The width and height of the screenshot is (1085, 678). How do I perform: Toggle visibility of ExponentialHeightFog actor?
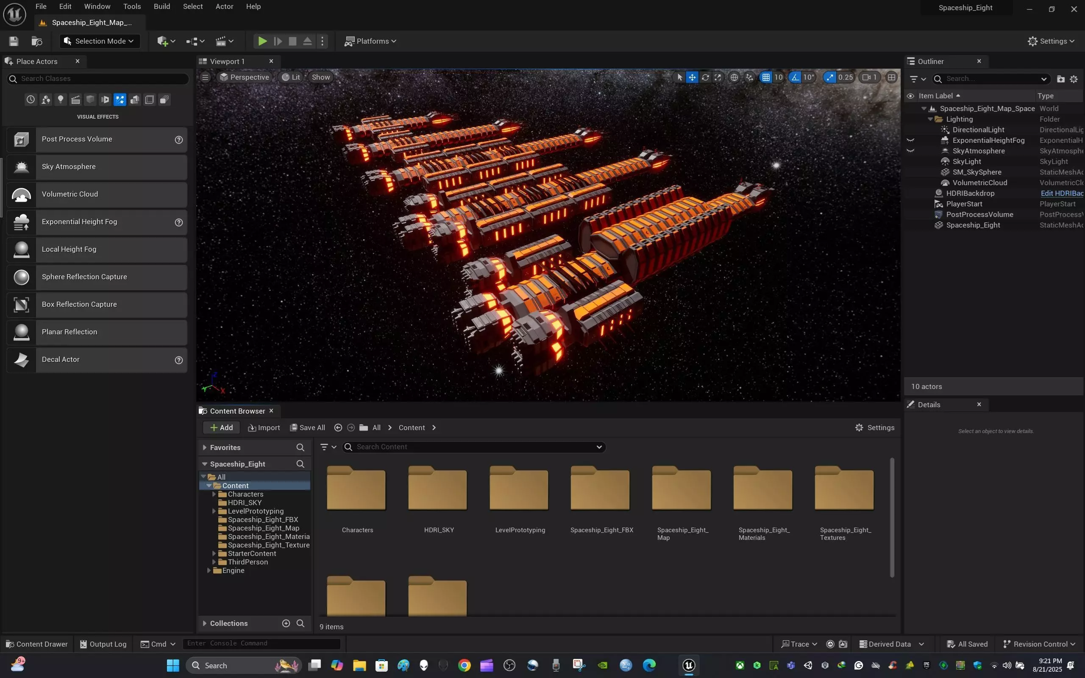(x=910, y=140)
